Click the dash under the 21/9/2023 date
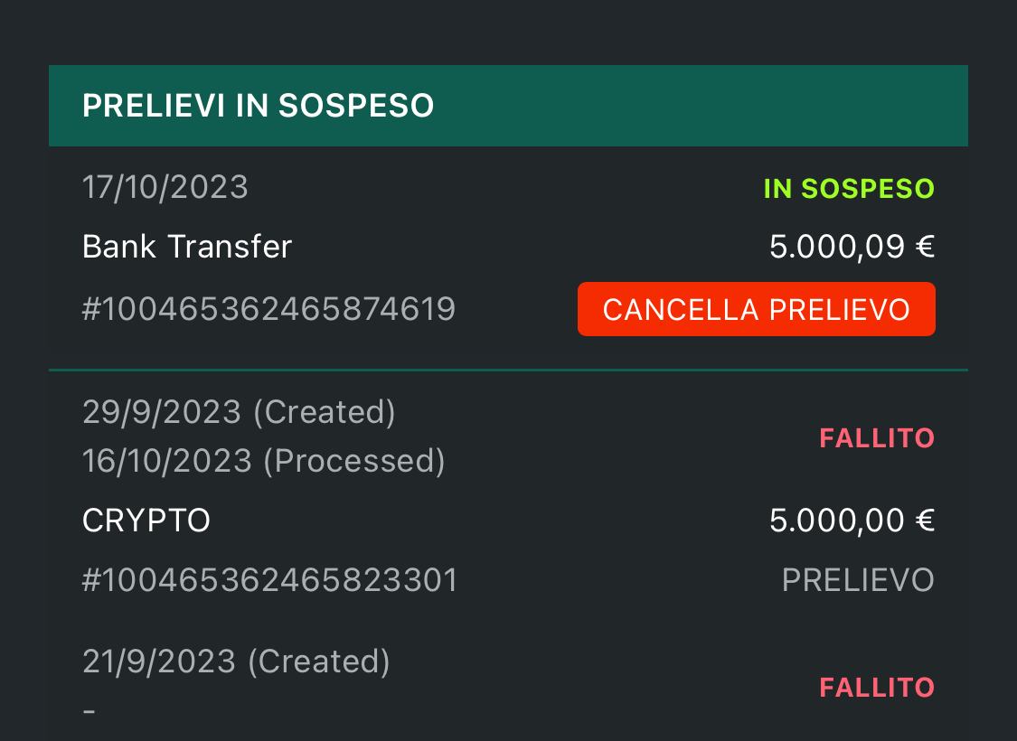Image resolution: width=1017 pixels, height=741 pixels. tap(89, 710)
